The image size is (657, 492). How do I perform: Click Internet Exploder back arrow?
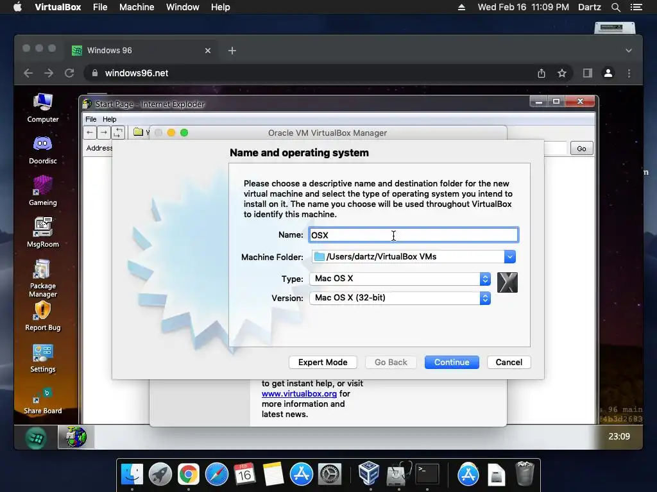click(90, 133)
